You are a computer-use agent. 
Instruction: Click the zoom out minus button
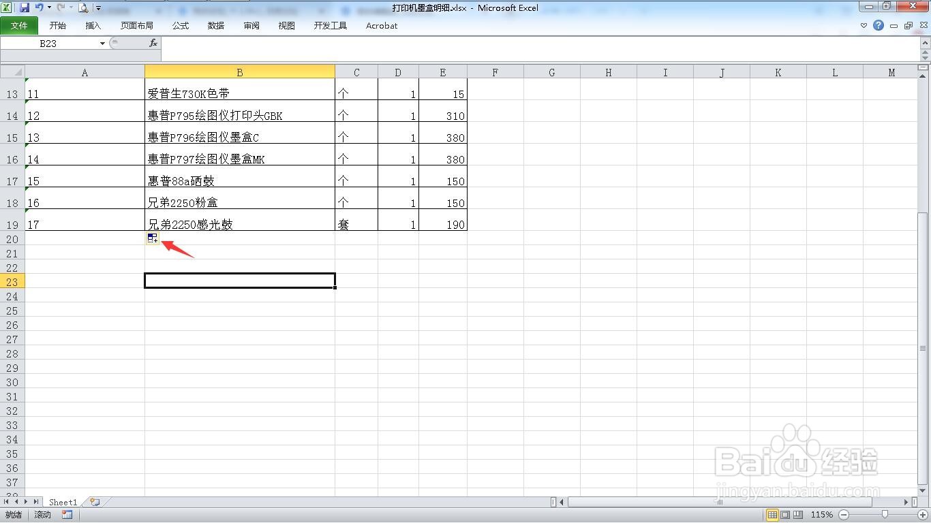pos(844,515)
